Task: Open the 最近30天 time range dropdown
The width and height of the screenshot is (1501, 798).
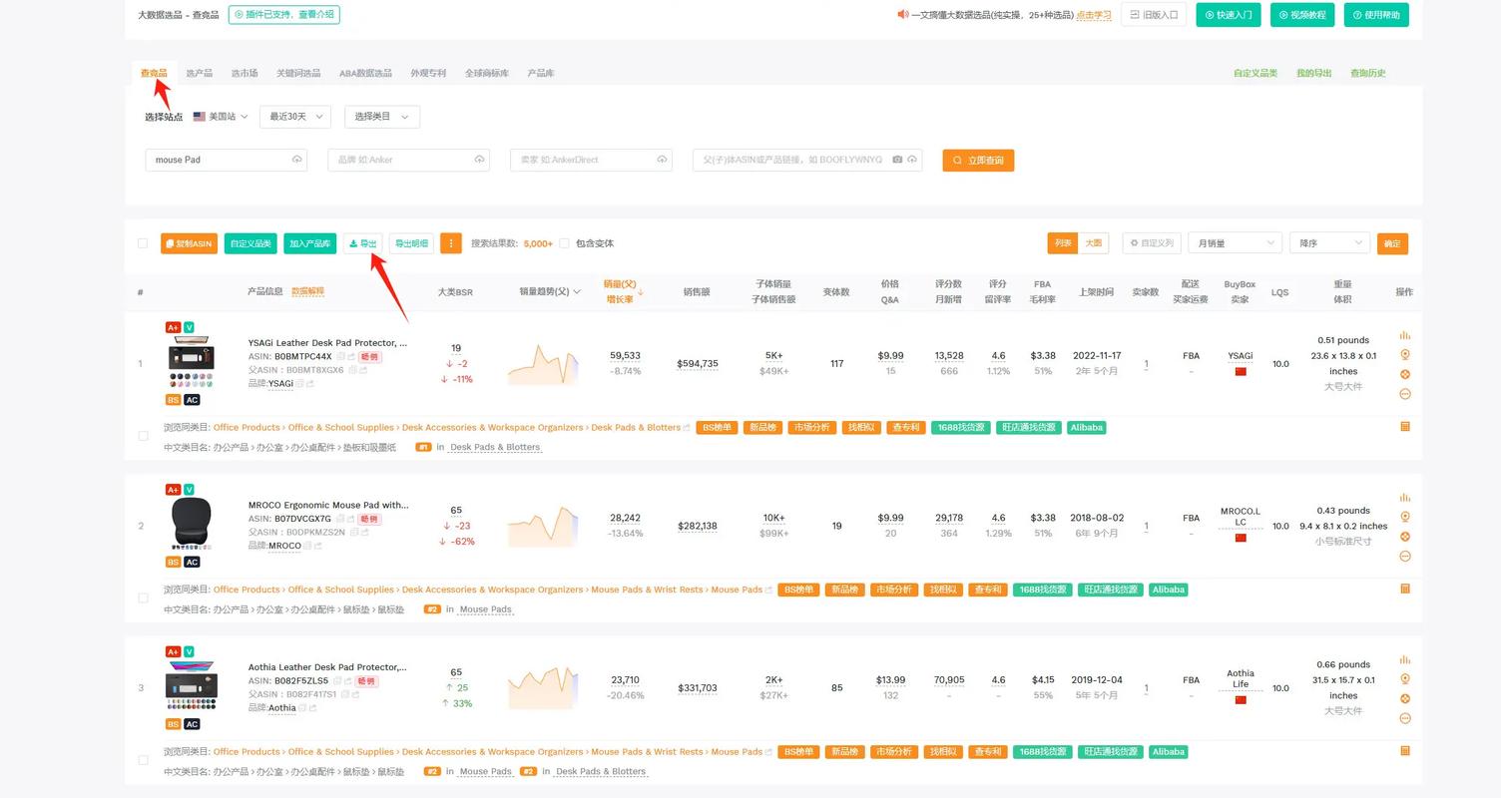Action: point(294,117)
